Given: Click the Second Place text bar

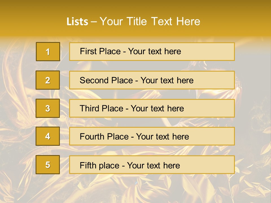Looking at the screenshot, I should pos(152,80).
